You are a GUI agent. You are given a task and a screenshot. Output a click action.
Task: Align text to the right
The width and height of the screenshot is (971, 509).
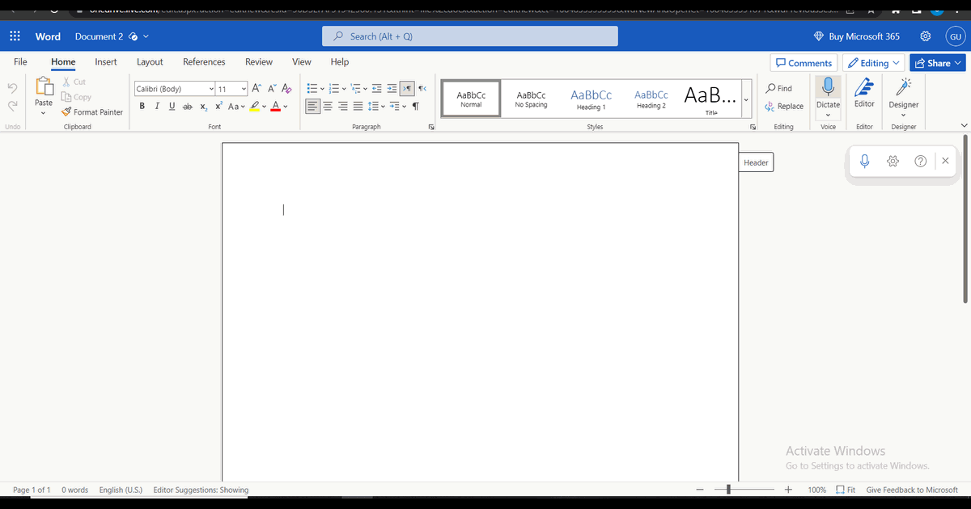click(x=343, y=106)
